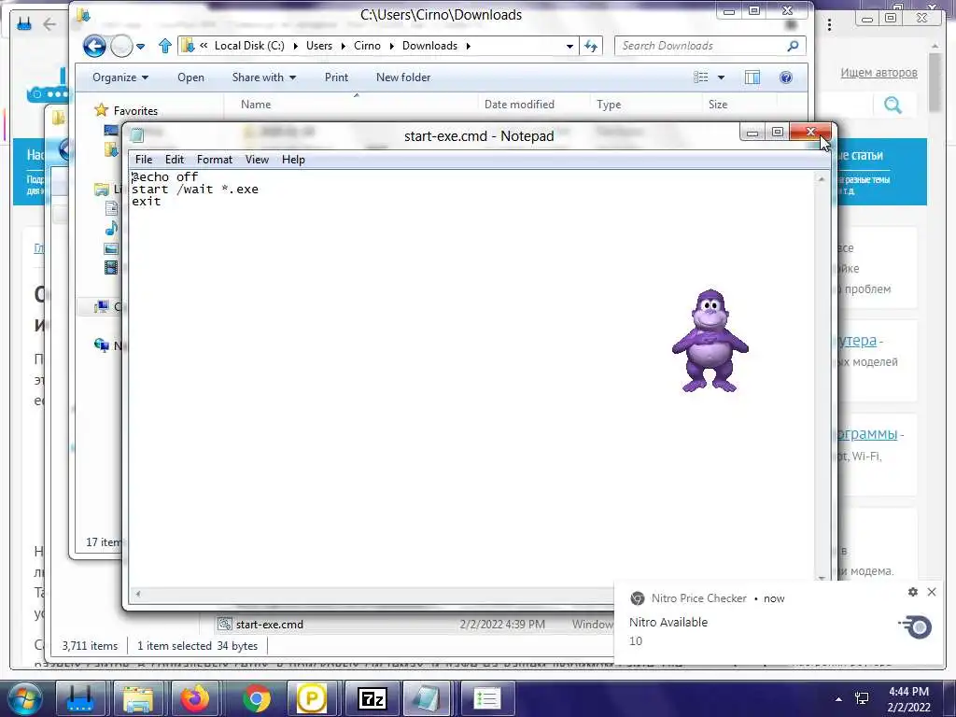Click the Cirno breadcrumb in address bar
The width and height of the screenshot is (956, 717).
[x=367, y=46]
